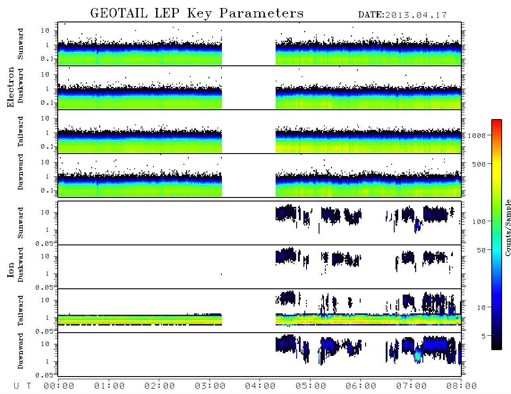Image resolution: width=511 pixels, height=394 pixels.
Task: Click the 5 colorbar scale value
Action: (x=483, y=336)
